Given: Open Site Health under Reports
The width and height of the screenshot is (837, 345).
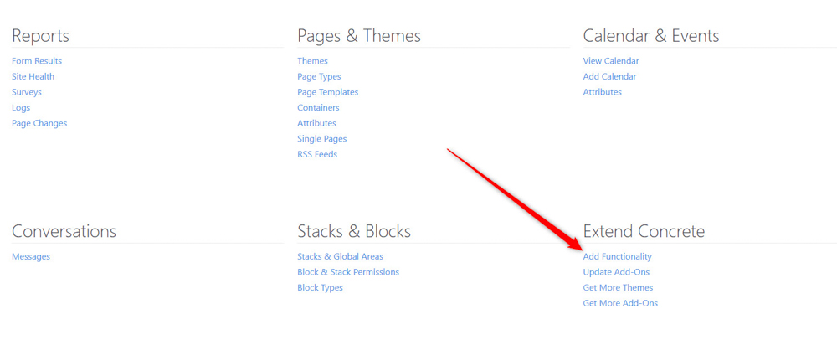Looking at the screenshot, I should tap(33, 76).
